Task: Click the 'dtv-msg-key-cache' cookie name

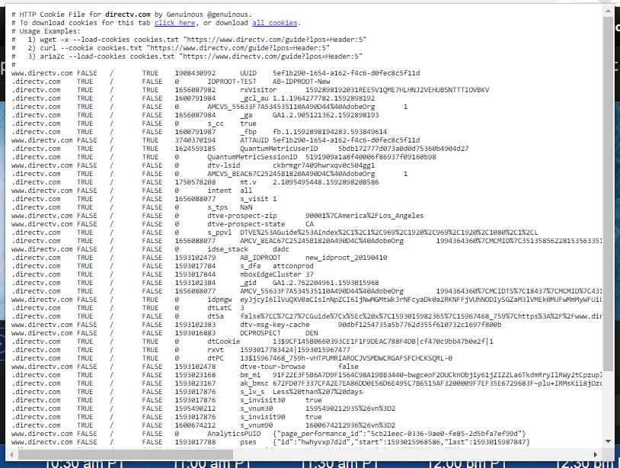Action: tap(274, 325)
